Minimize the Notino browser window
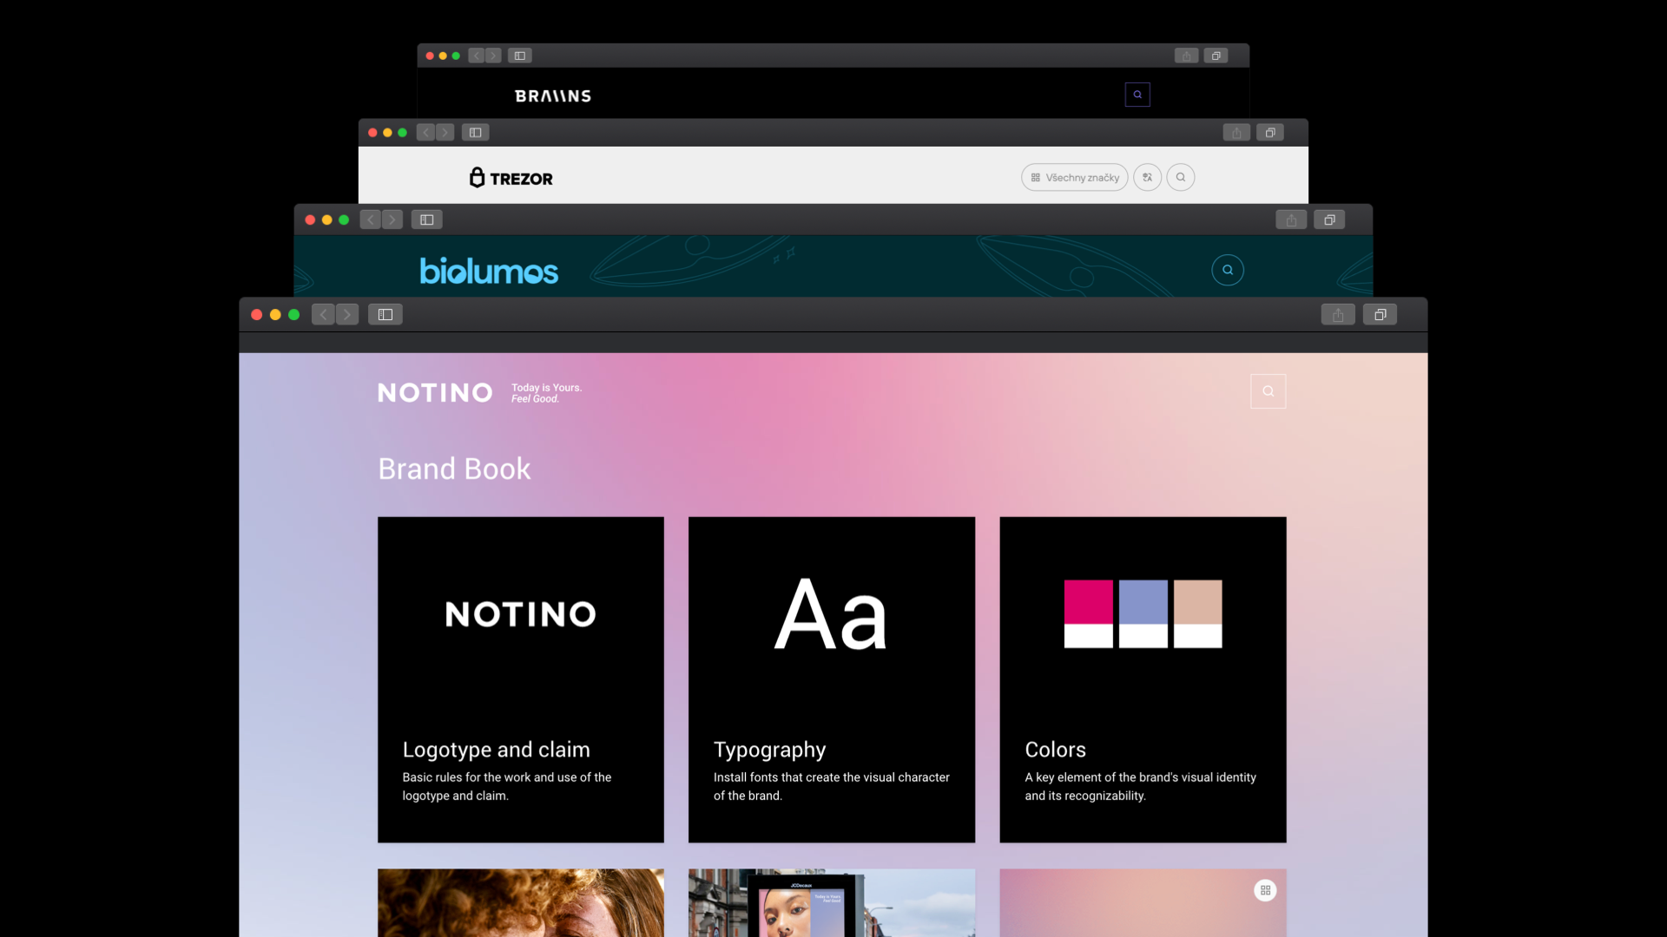The image size is (1667, 937). coord(275,315)
